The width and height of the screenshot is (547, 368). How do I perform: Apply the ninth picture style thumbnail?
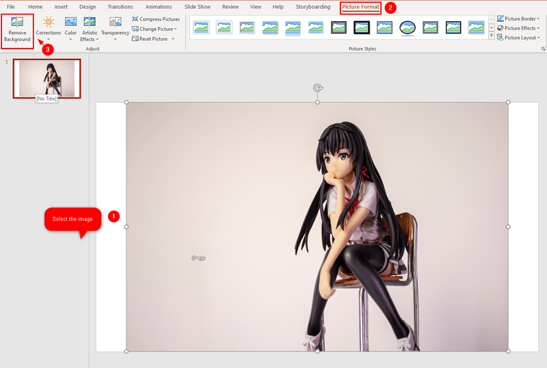click(384, 27)
